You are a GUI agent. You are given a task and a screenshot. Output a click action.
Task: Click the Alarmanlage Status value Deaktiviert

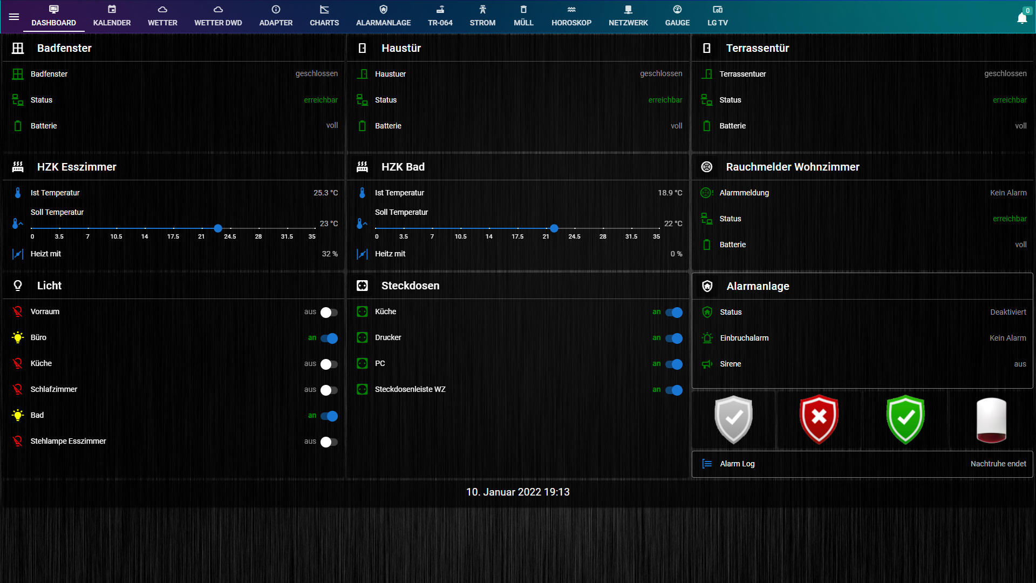click(x=1008, y=312)
